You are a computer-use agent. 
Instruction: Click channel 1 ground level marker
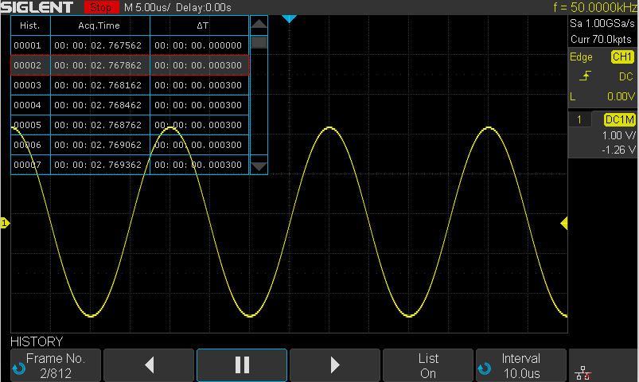click(x=4, y=224)
